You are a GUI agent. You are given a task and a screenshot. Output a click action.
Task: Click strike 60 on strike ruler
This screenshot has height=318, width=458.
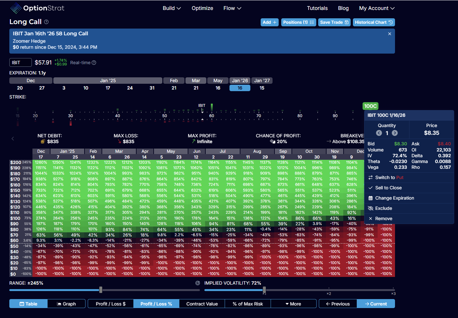point(211,116)
